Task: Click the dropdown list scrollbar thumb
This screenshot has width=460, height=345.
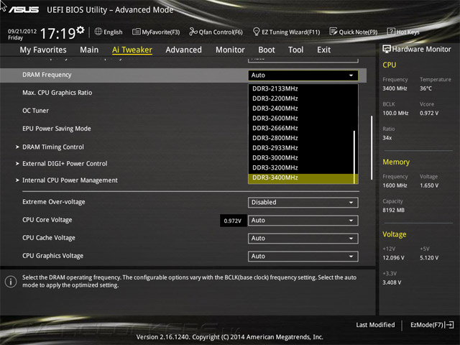Action: pyautogui.click(x=354, y=157)
